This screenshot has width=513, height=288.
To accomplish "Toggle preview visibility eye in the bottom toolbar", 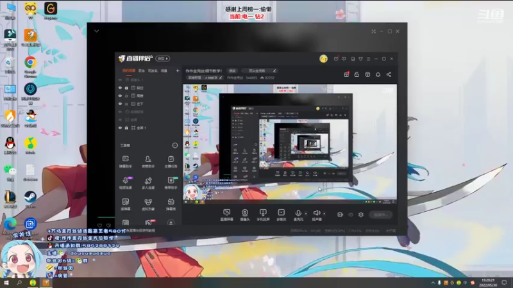I will [351, 214].
